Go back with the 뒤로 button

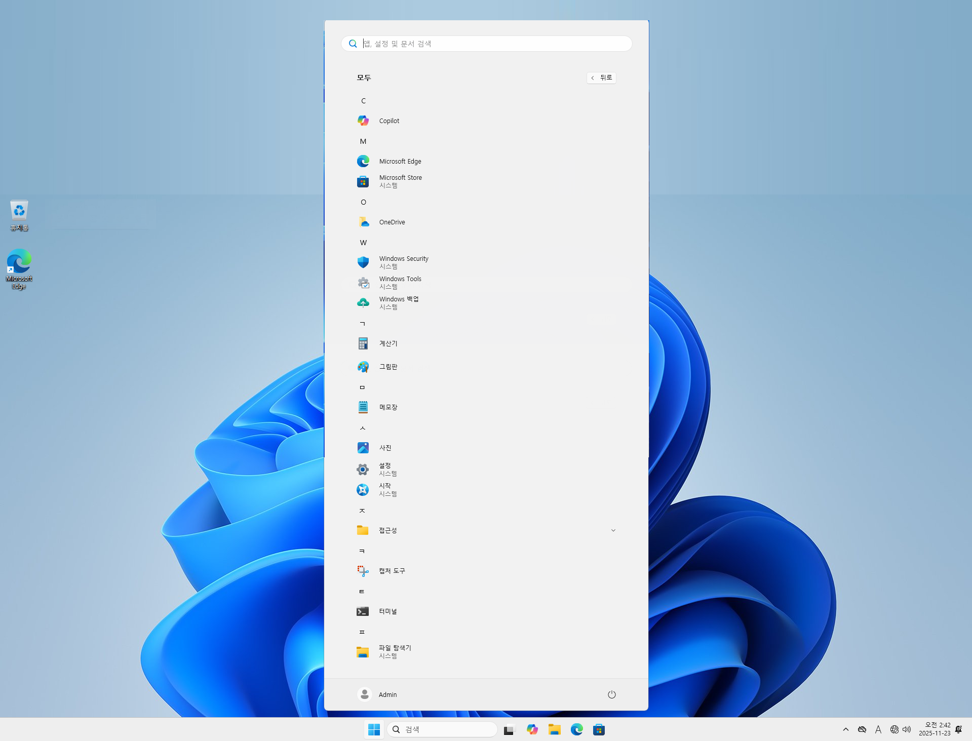[x=601, y=77]
